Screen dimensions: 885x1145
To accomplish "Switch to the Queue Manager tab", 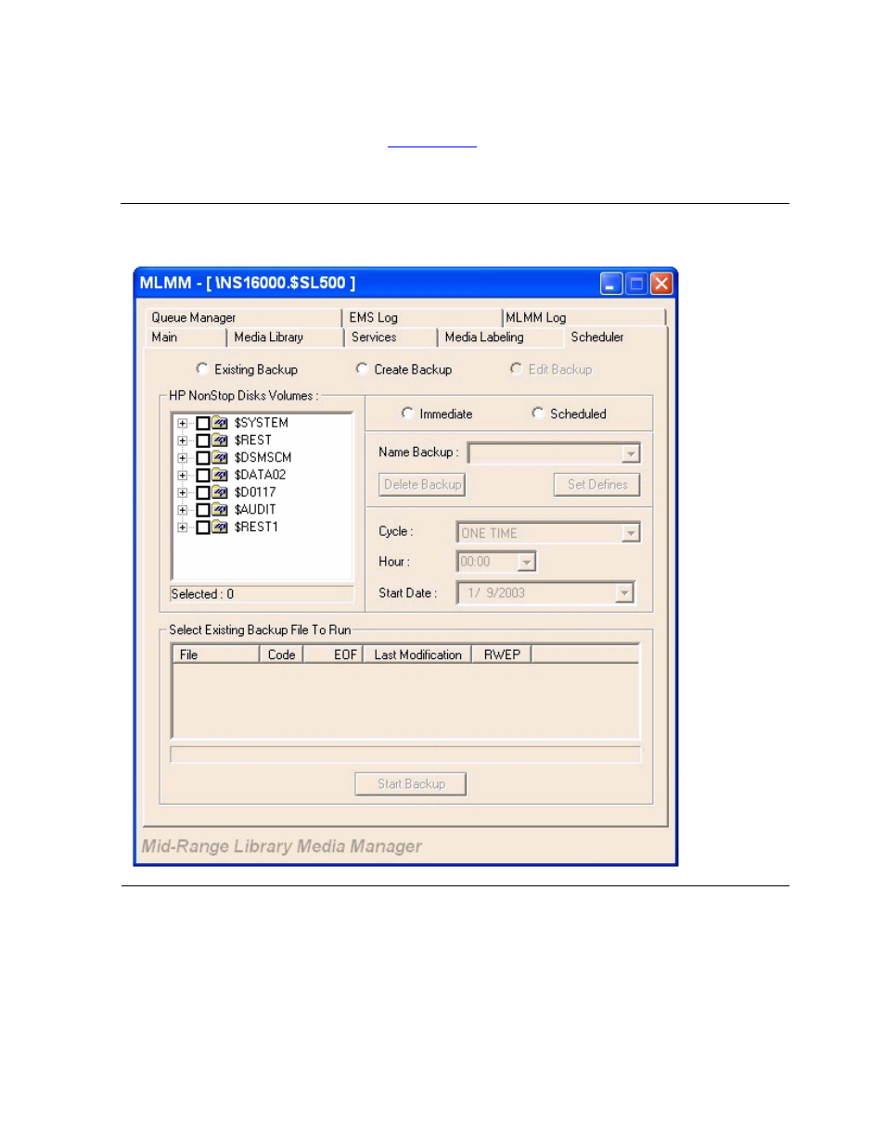I will click(242, 317).
